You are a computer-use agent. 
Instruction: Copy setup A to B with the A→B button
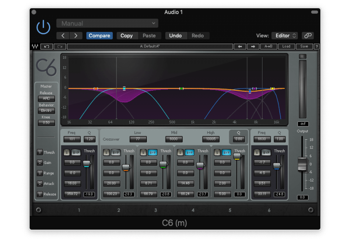269,46
